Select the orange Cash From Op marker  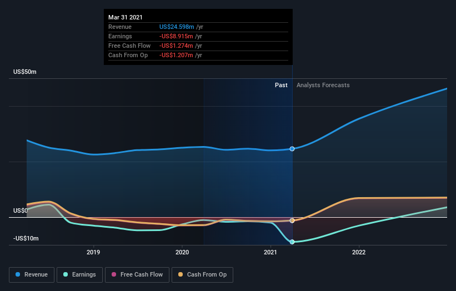(292, 220)
